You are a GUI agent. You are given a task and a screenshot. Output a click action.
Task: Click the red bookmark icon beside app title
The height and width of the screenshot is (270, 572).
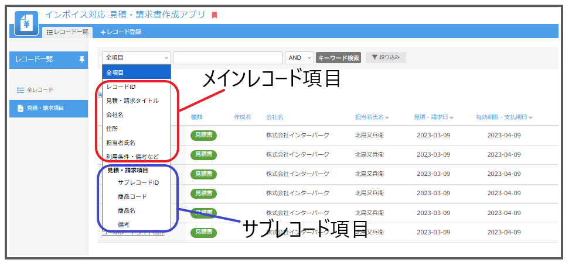click(x=215, y=15)
